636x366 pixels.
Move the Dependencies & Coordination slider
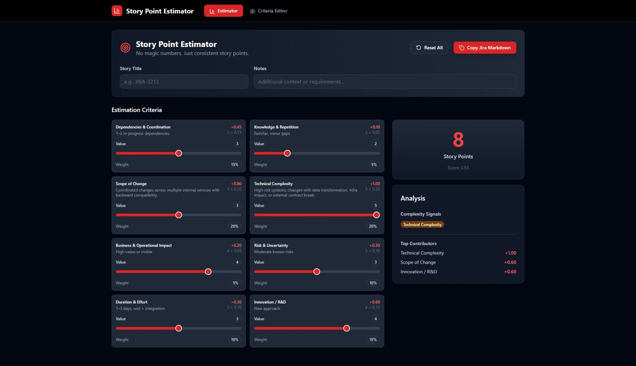click(x=179, y=153)
